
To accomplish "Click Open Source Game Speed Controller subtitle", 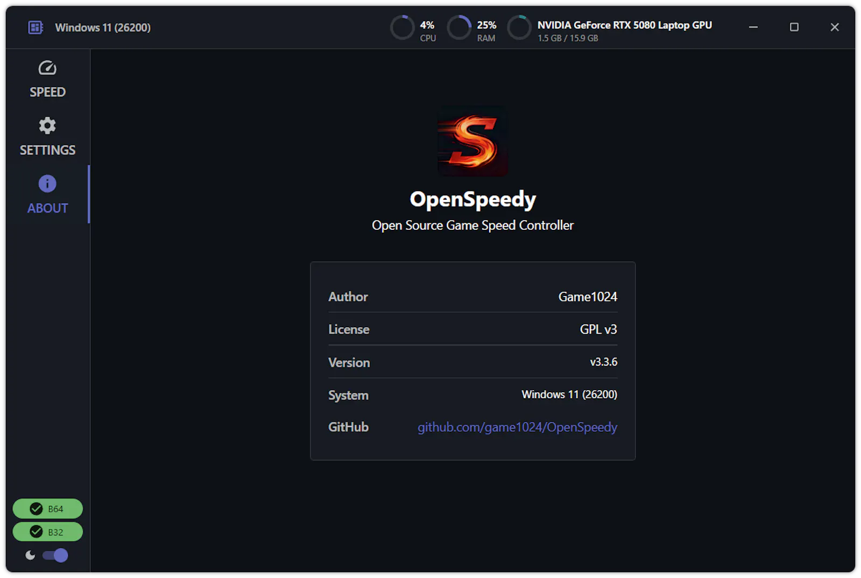I will [x=472, y=225].
